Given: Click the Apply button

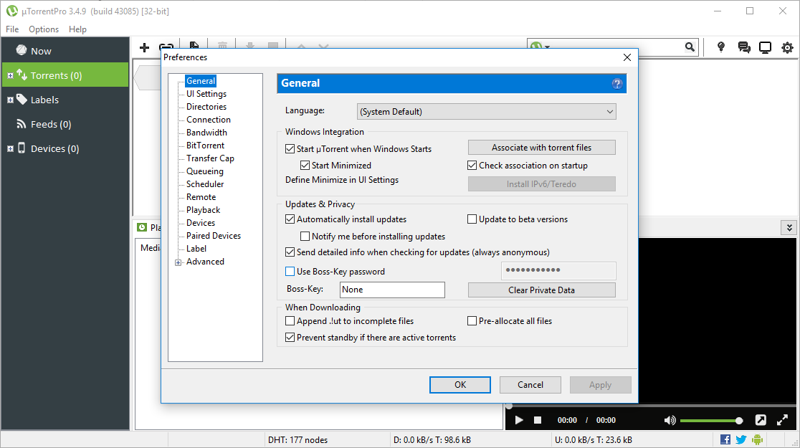Looking at the screenshot, I should [x=600, y=385].
